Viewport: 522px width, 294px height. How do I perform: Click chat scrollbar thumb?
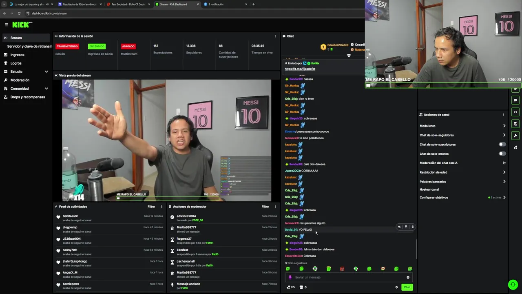click(x=416, y=249)
